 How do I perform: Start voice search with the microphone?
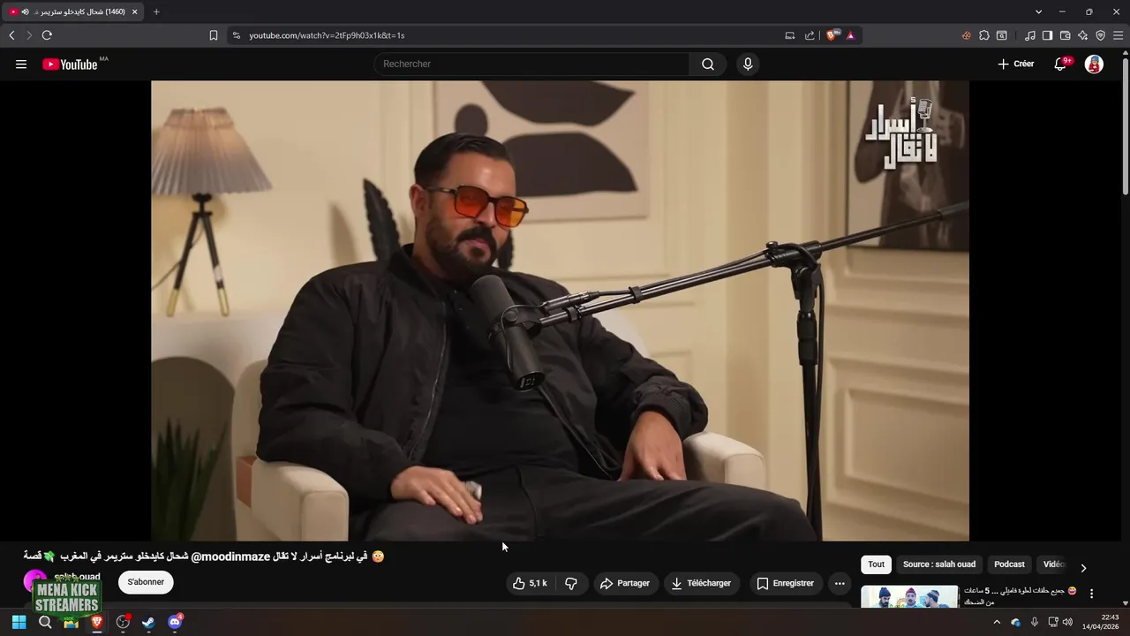748,64
